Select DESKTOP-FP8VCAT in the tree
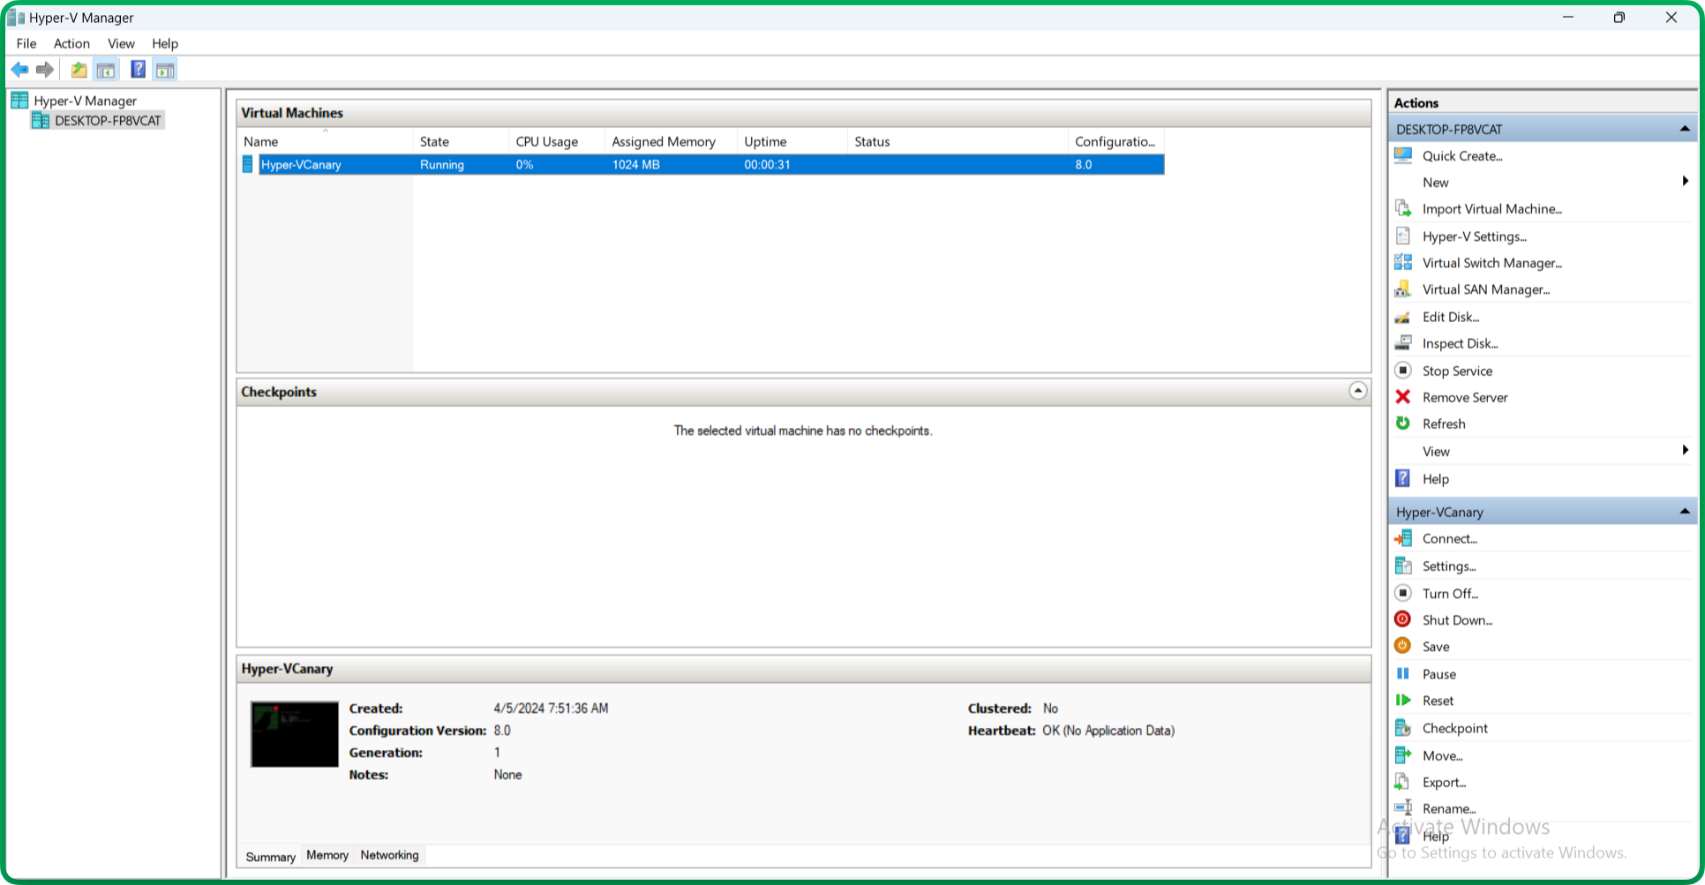Screen dimensions: 1705x885 (108, 121)
